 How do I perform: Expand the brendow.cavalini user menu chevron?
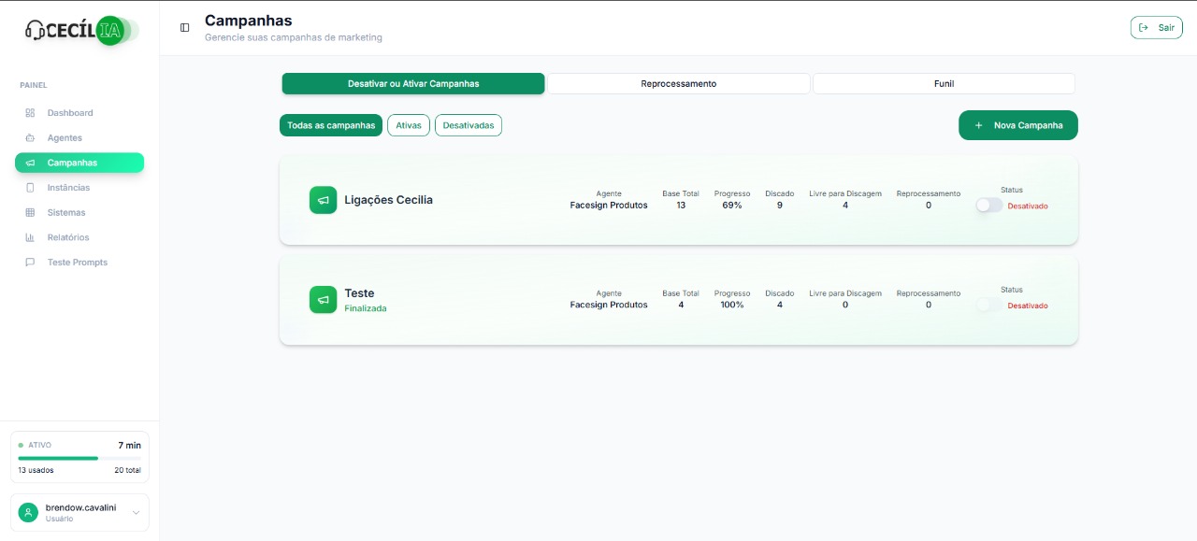[136, 512]
